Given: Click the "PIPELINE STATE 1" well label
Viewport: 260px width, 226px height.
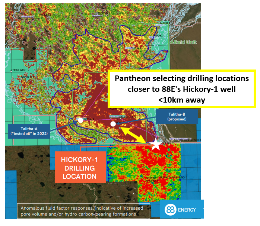Looking at the screenshot, I should pos(128,117).
